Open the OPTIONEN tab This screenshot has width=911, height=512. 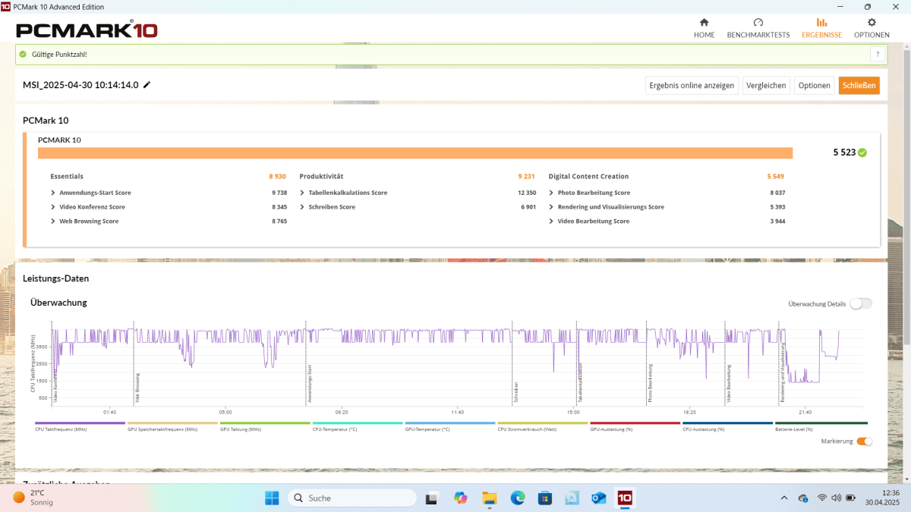(872, 28)
